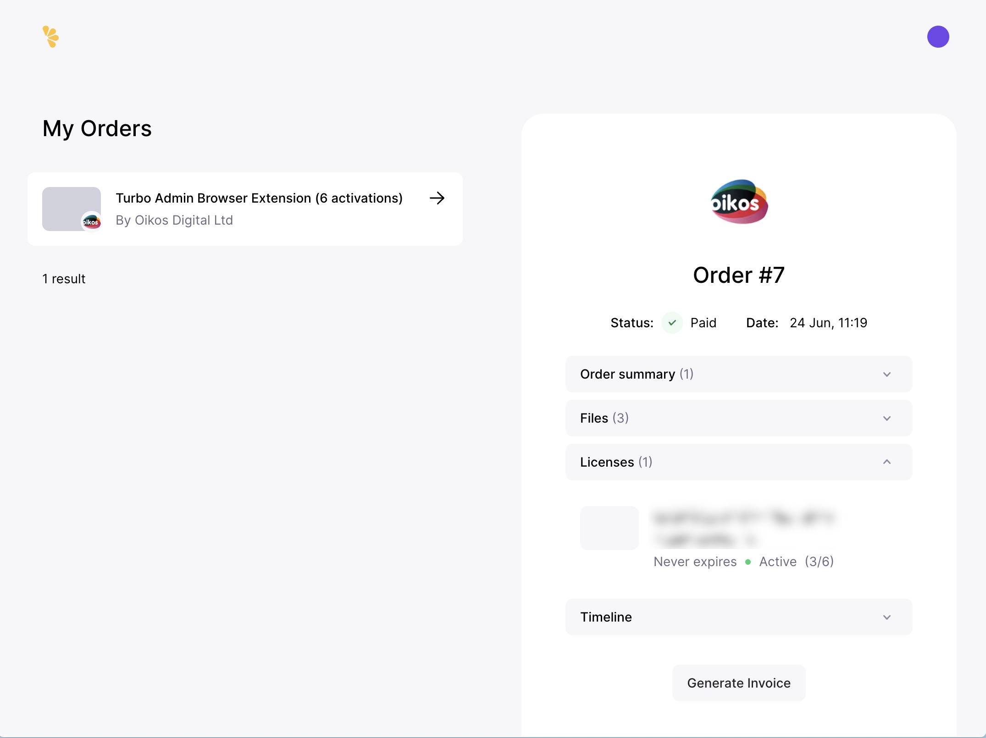Click the large Oikos store logo

tap(739, 202)
